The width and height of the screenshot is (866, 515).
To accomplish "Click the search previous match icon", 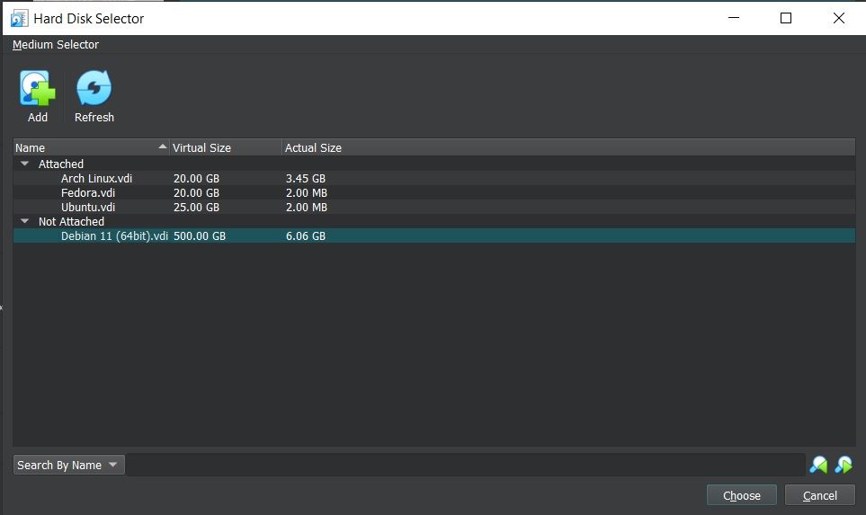I will point(818,465).
